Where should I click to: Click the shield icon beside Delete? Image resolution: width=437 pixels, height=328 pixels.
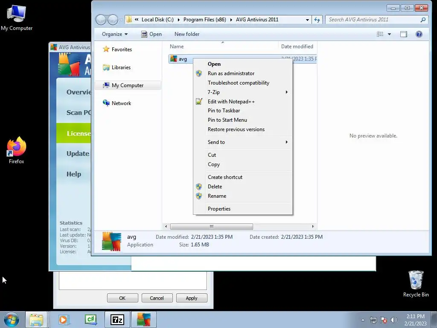click(199, 187)
